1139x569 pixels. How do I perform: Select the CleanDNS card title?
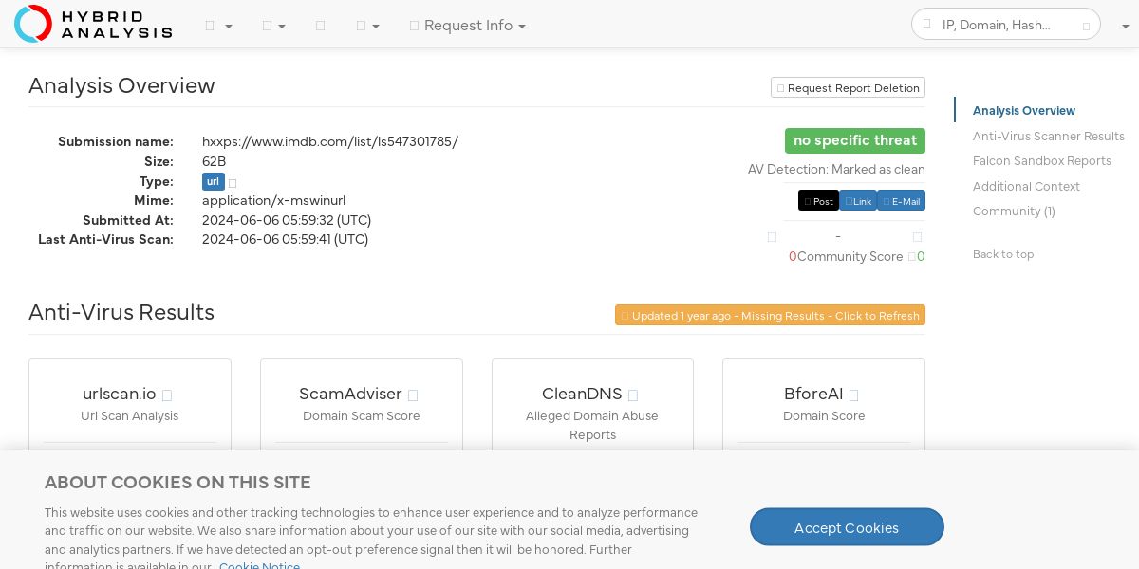[582, 394]
